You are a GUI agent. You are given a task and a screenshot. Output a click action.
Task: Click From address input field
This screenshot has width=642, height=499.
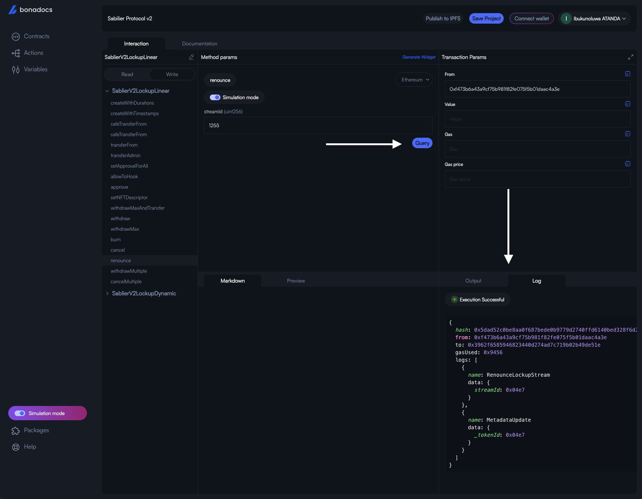[537, 89]
